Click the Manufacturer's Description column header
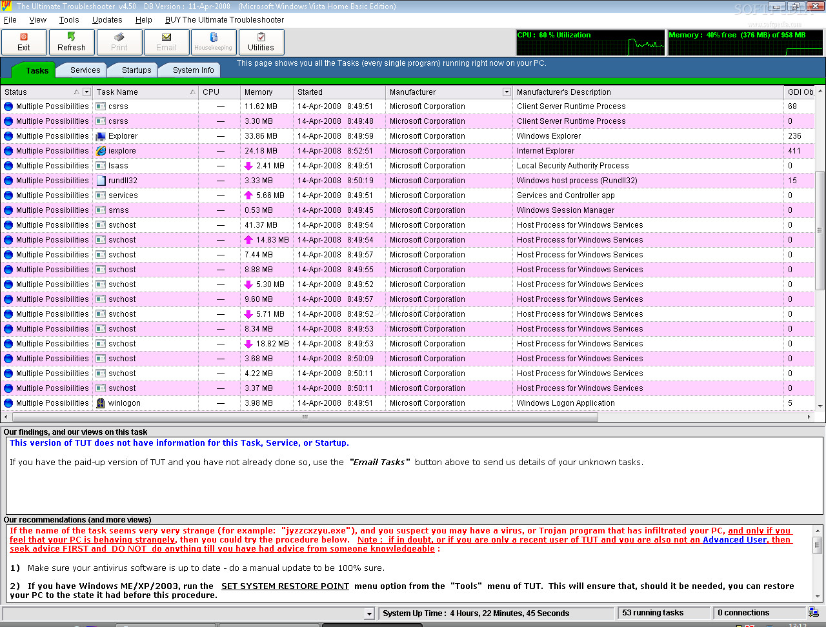This screenshot has height=627, width=826. [648, 92]
